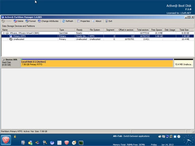Select the Primary NTFS partition row
Screen dimensions: 195x146
tap(97, 36)
